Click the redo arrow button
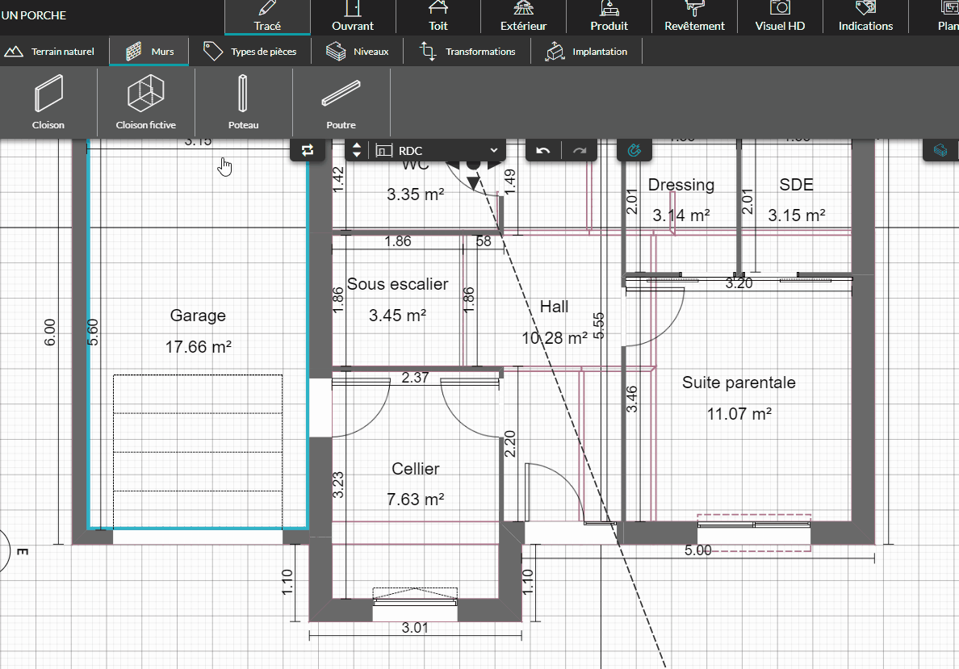This screenshot has height=669, width=959. point(579,150)
